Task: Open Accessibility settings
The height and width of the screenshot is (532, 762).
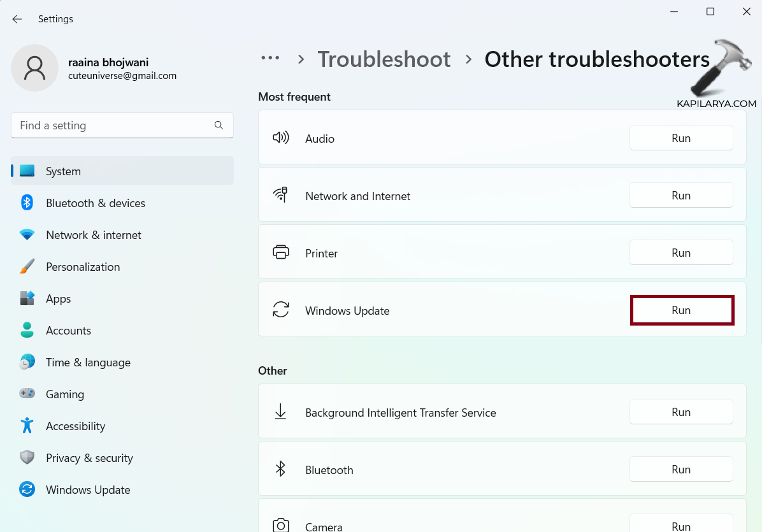Action: coord(75,426)
